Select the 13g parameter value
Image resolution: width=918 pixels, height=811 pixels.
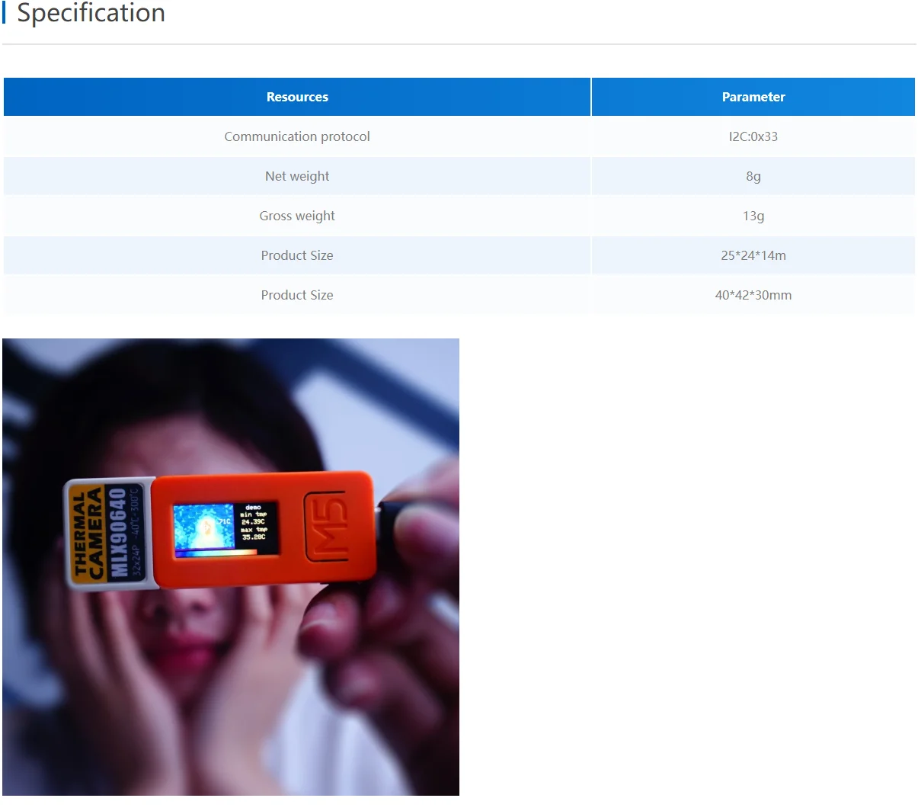tap(753, 216)
